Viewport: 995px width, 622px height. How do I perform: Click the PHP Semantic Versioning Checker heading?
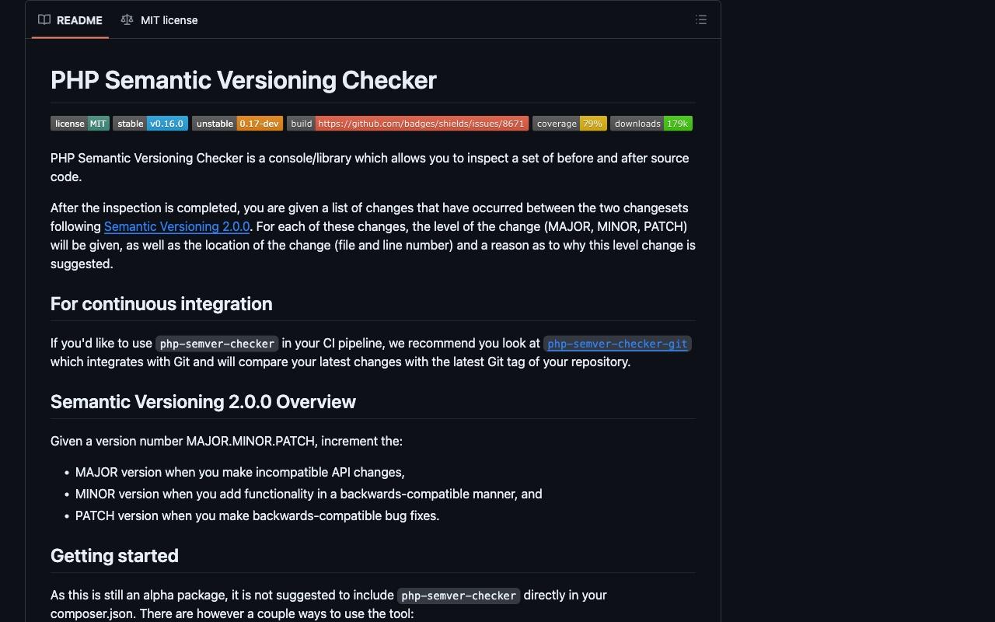click(x=243, y=80)
